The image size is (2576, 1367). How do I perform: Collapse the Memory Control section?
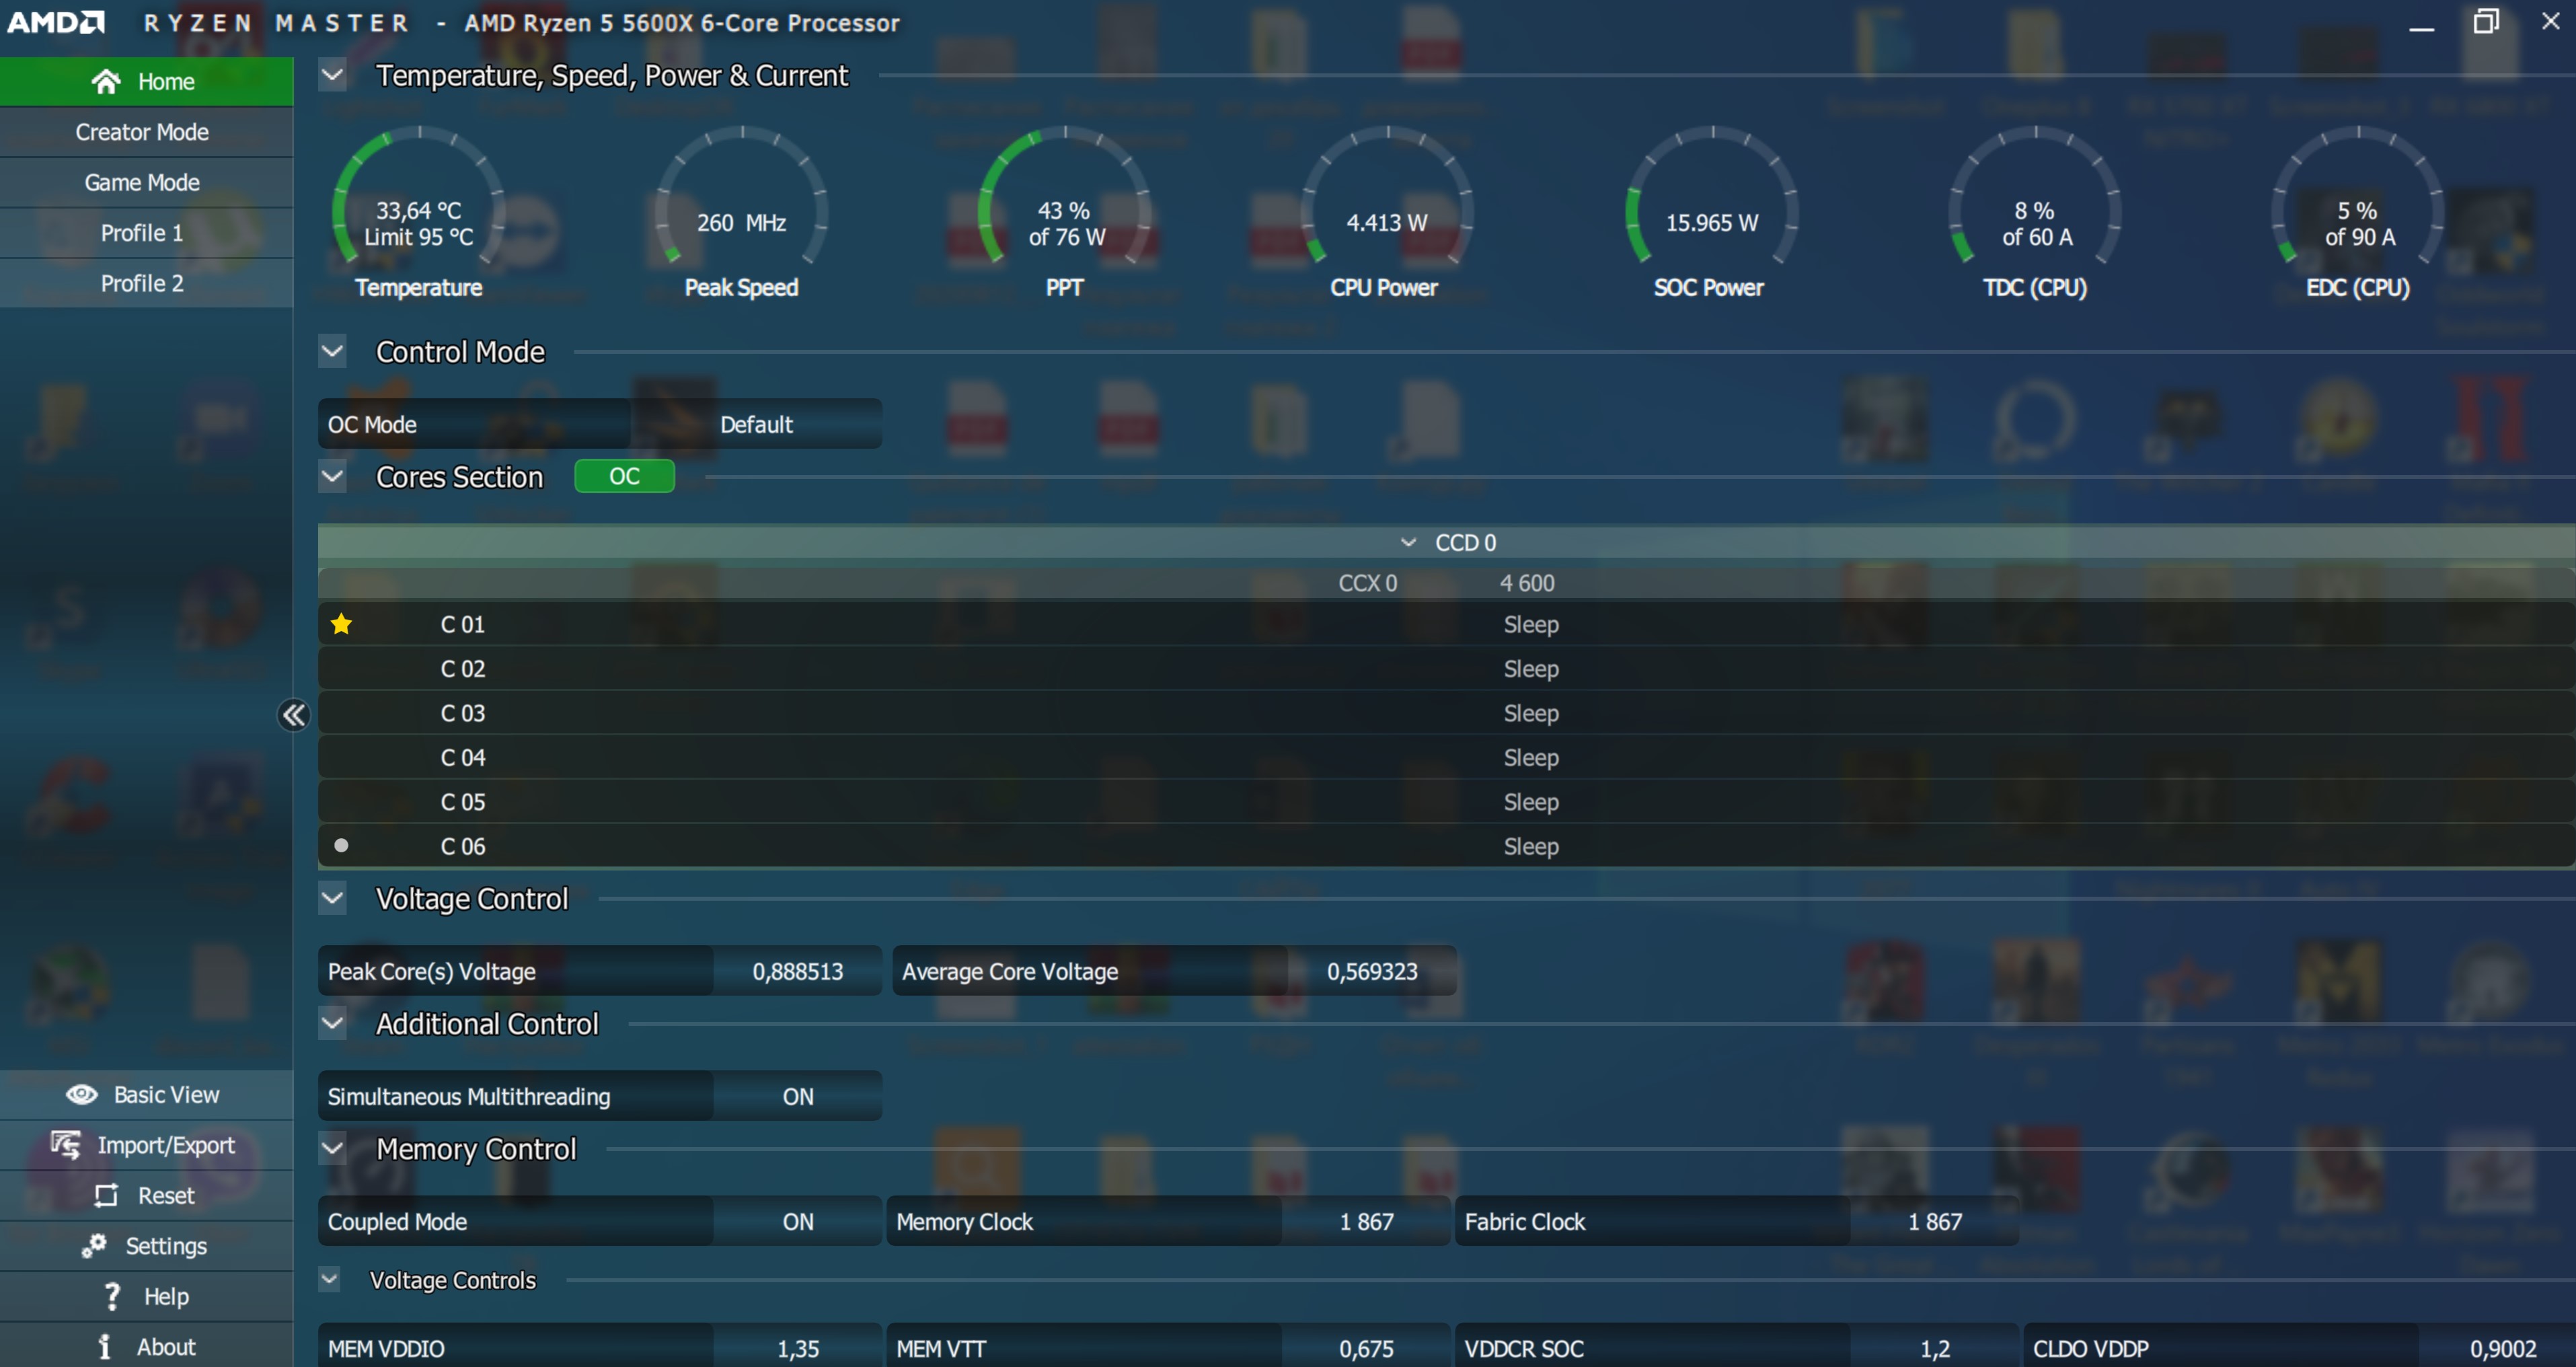pos(332,1148)
